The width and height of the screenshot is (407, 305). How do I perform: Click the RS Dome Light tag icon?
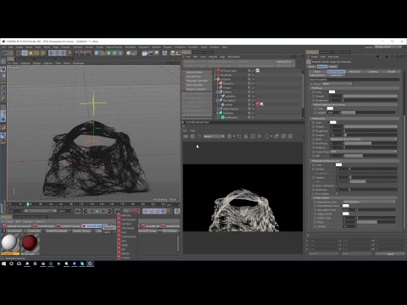pos(258,70)
